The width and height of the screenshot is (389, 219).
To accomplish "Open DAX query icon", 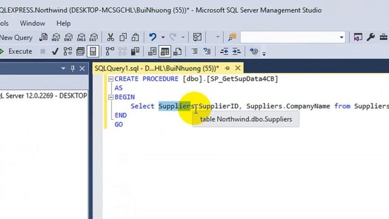I will point(94,38).
